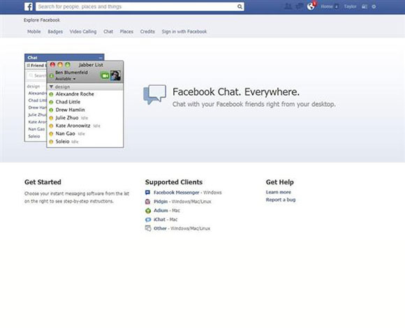This screenshot has height=328, width=405.
Task: Open the Chat tab
Action: (108, 31)
